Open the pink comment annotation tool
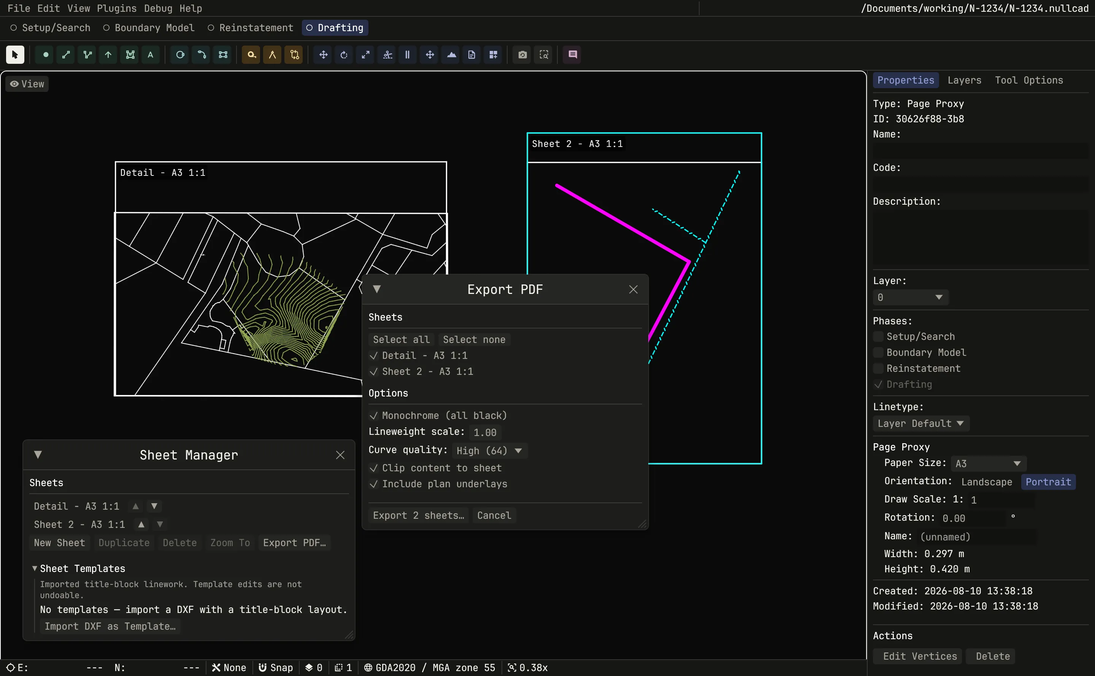This screenshot has height=676, width=1095. [x=572, y=55]
